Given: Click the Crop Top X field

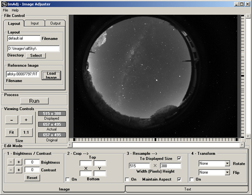Looking at the screenshot, I should [86, 163].
